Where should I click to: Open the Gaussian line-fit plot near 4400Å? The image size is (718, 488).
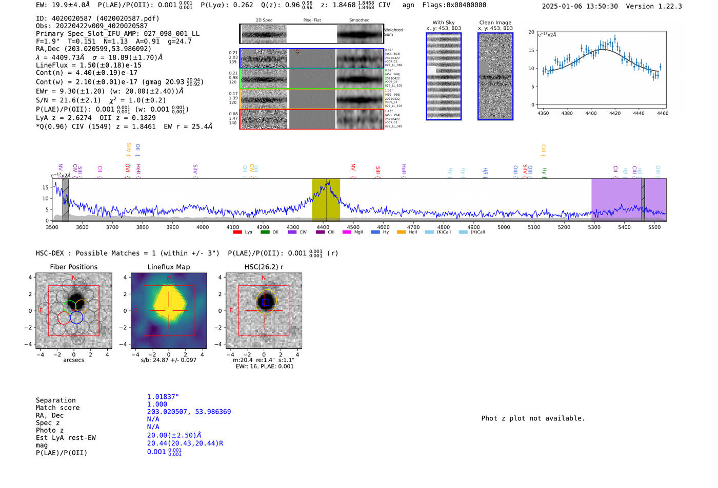[x=601, y=69]
